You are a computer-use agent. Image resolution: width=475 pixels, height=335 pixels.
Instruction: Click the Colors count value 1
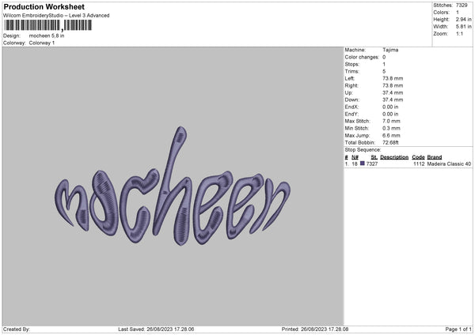pos(458,13)
